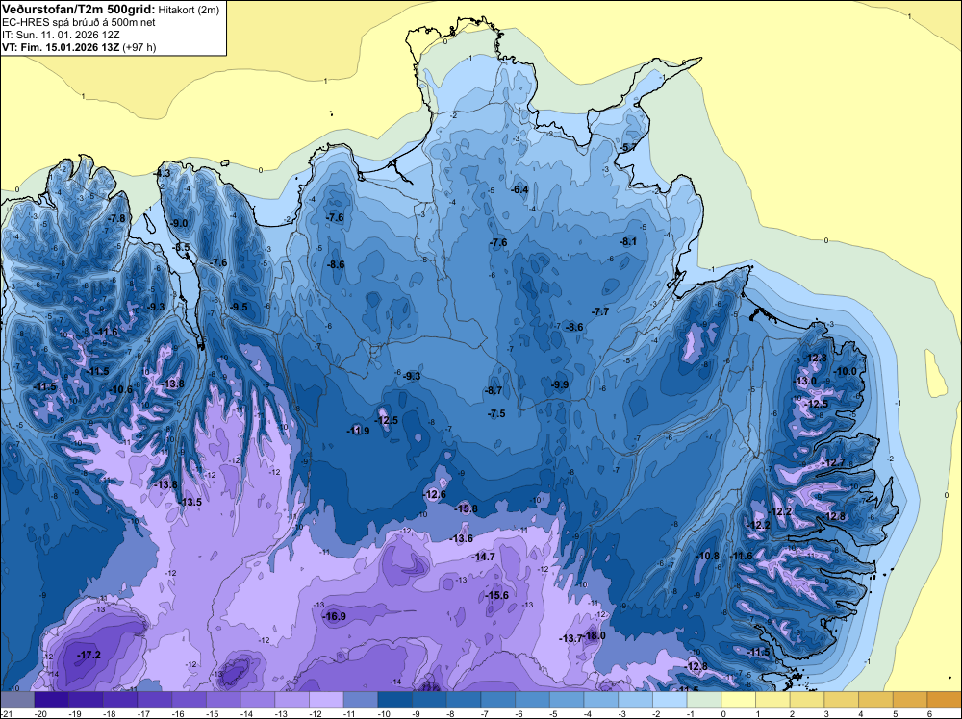
Task: Click the -17.2 temperature label
Action: point(89,655)
